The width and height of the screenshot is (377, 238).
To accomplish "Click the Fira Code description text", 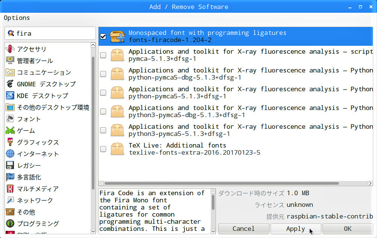I will [x=152, y=211].
